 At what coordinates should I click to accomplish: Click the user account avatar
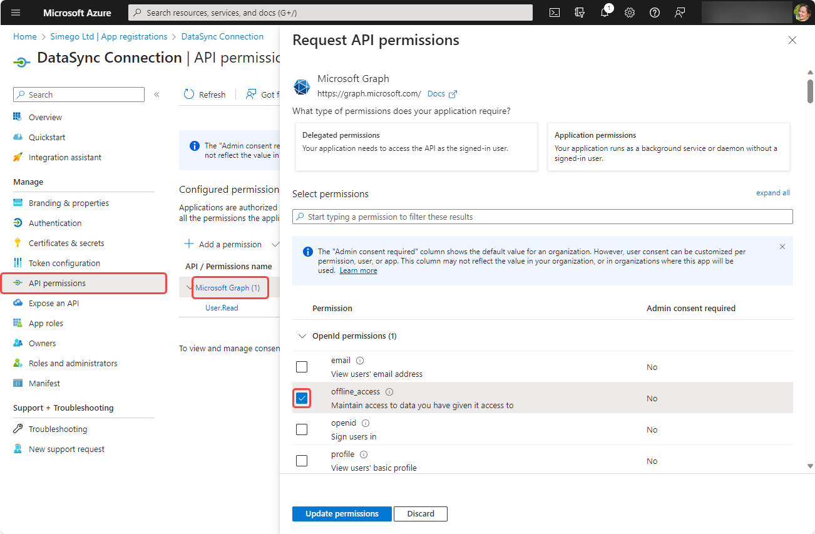[802, 13]
